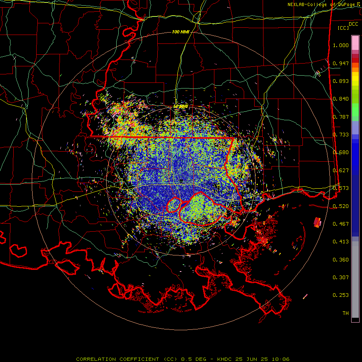This screenshot has height=362, width=362.
Task: Select the 0.520 scale value
Action: tap(341, 206)
